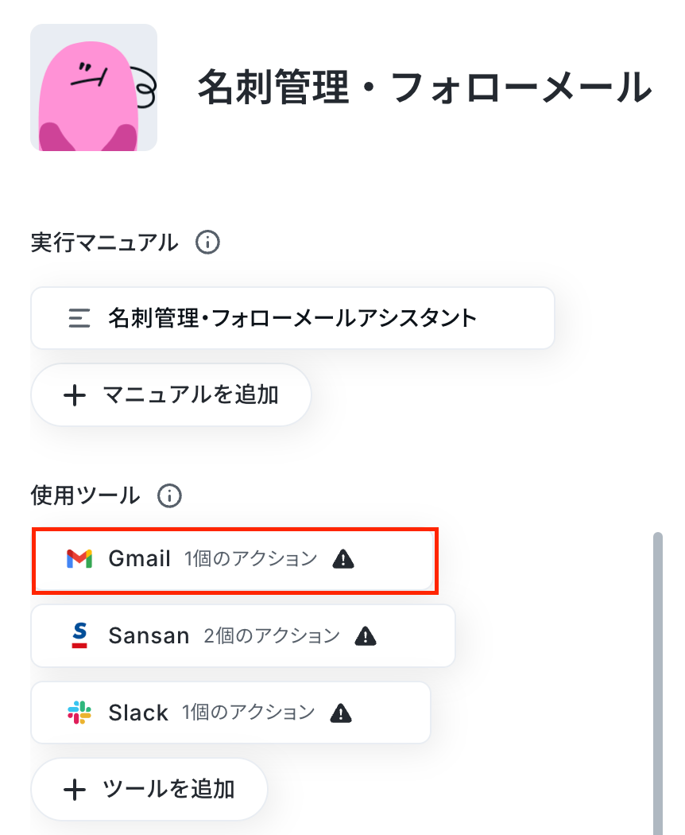This screenshot has height=835, width=685.
Task: Click the ツールを追加 button label
Action: point(168,789)
